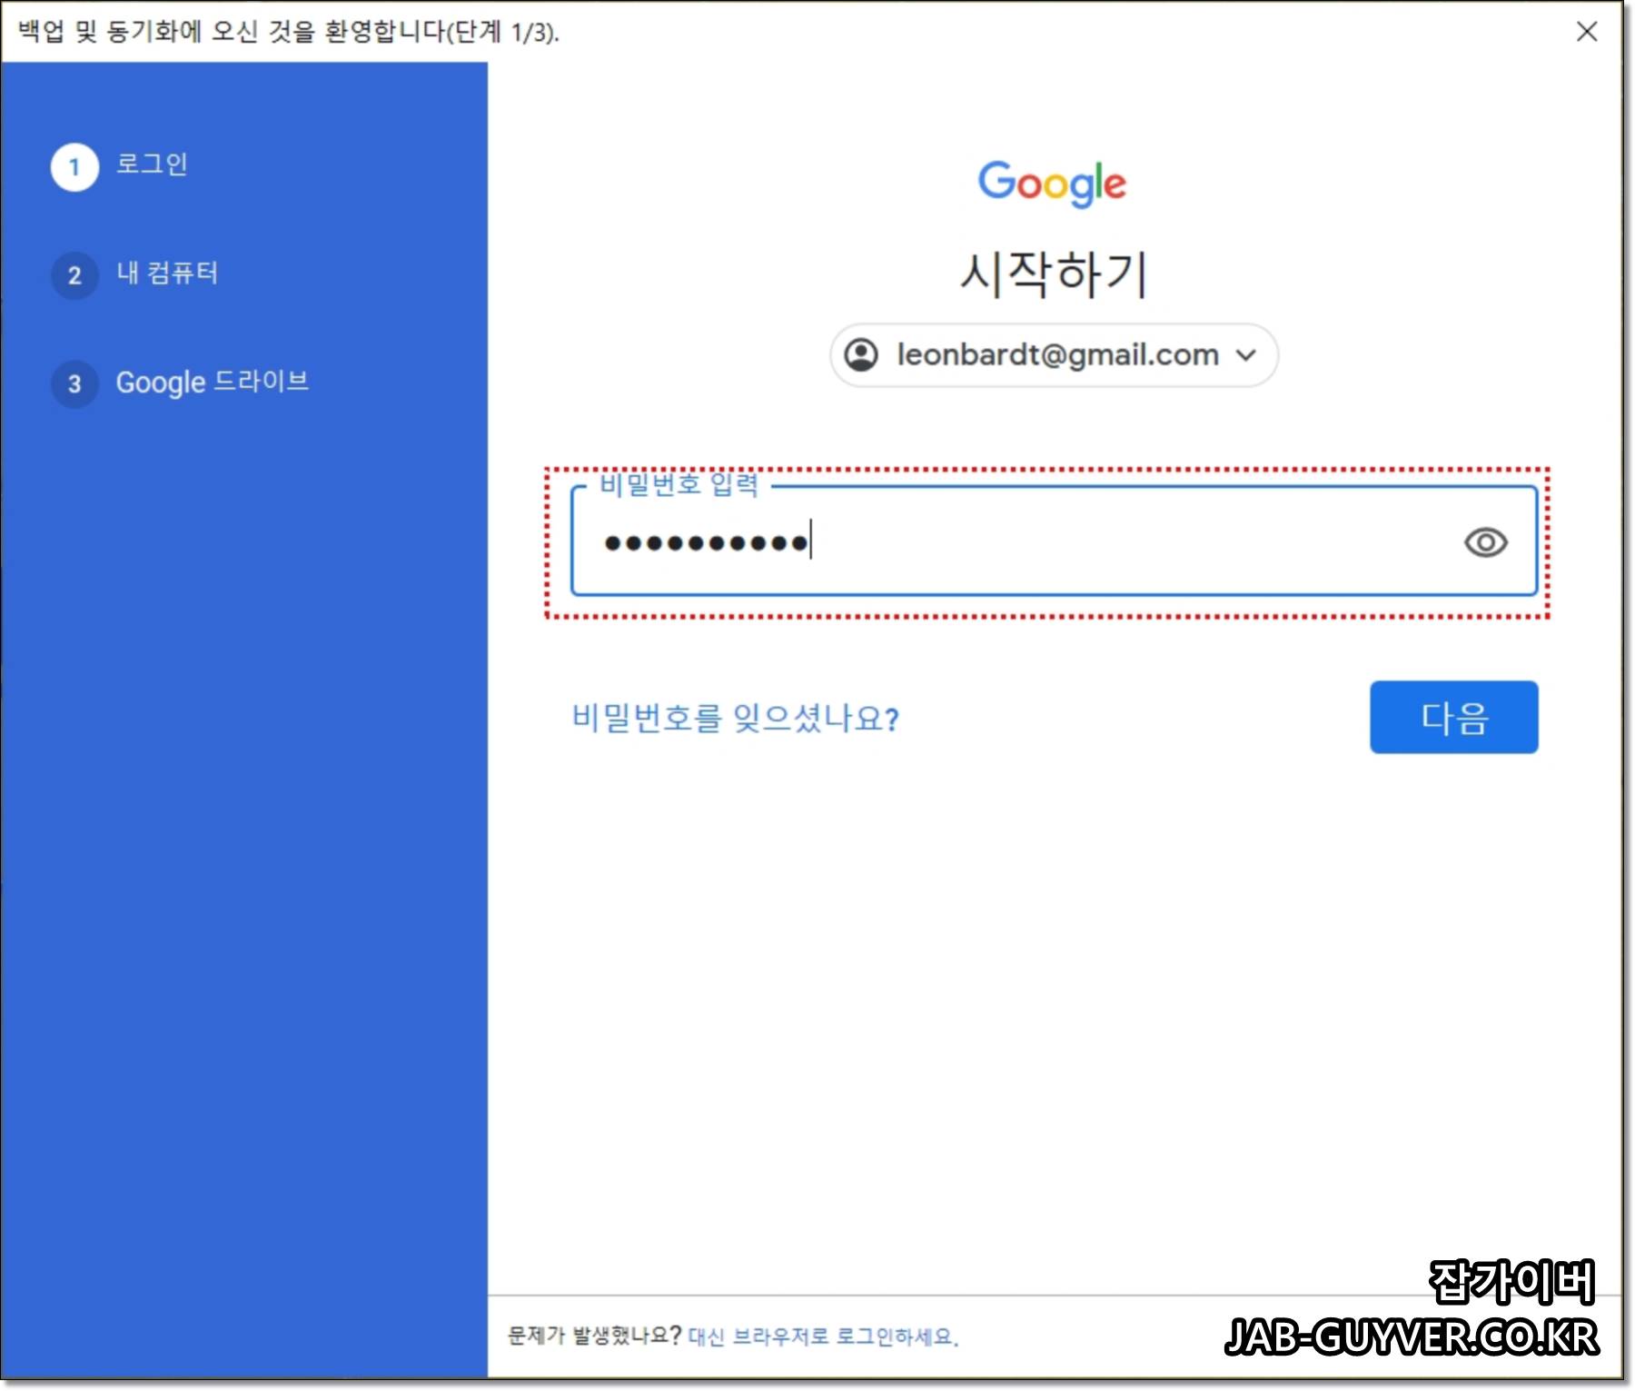Click the 대신 브라우저로 로그인하세요 link
This screenshot has width=1635, height=1391.
click(x=823, y=1336)
